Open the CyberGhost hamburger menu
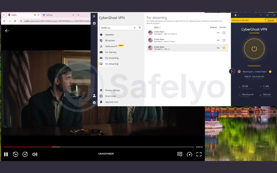 [94, 16]
